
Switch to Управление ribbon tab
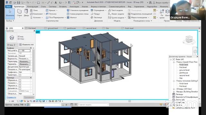139,6
